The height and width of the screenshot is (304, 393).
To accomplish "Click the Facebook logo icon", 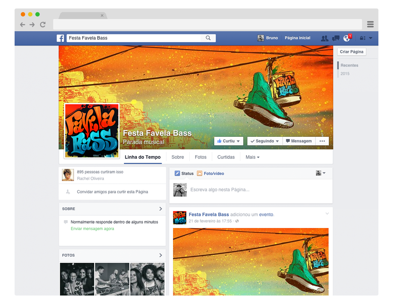I will (x=60, y=38).
